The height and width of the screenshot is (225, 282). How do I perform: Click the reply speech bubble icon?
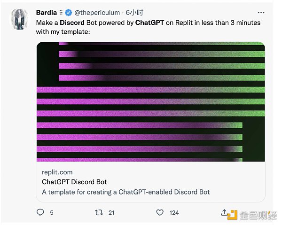click(x=40, y=212)
